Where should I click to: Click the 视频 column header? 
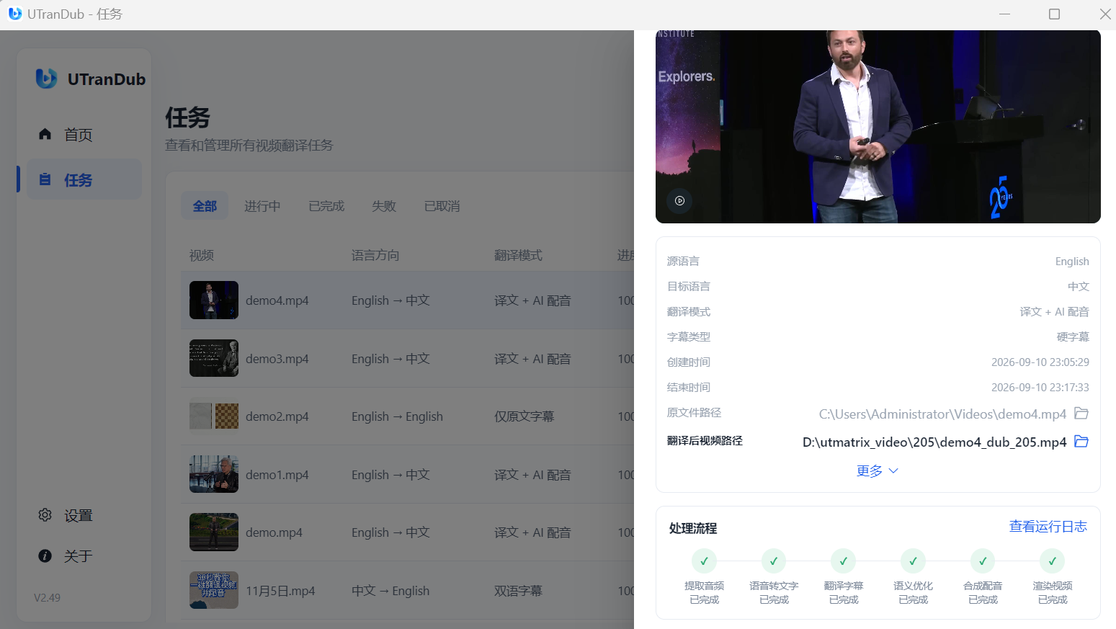(202, 255)
